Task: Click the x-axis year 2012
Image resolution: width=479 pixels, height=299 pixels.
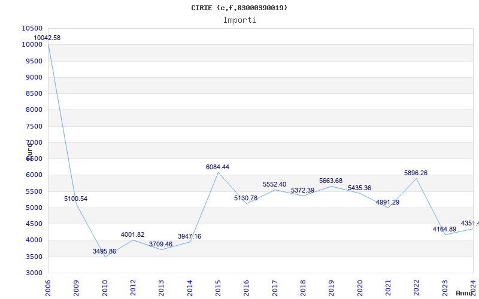Action: point(133,288)
